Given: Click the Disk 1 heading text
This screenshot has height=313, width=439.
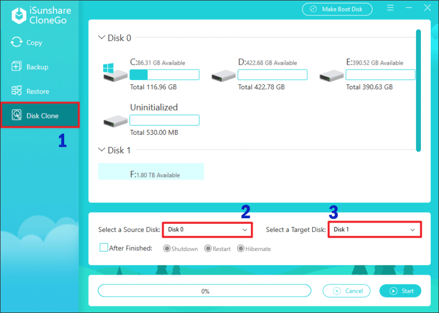Looking at the screenshot, I should [x=119, y=150].
